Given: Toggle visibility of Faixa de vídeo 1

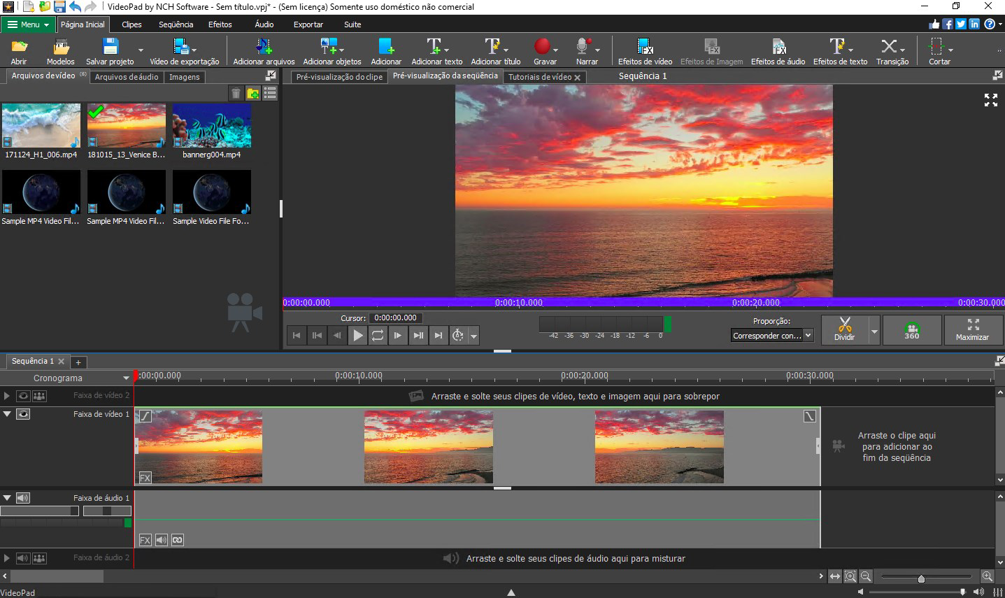Looking at the screenshot, I should 23,413.
